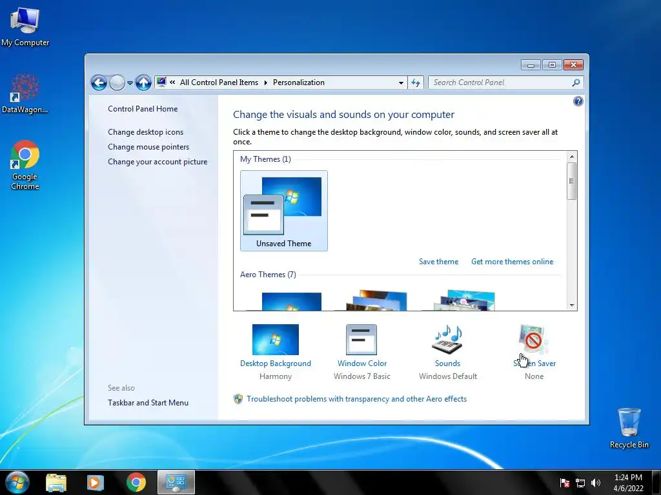Open network status tray icon
This screenshot has height=495, width=661.
(x=580, y=483)
